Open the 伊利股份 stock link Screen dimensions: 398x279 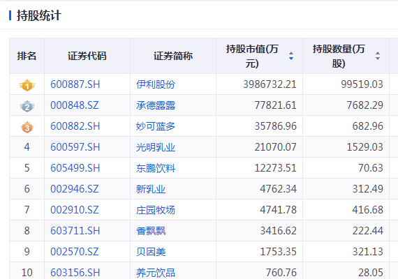[x=156, y=84]
